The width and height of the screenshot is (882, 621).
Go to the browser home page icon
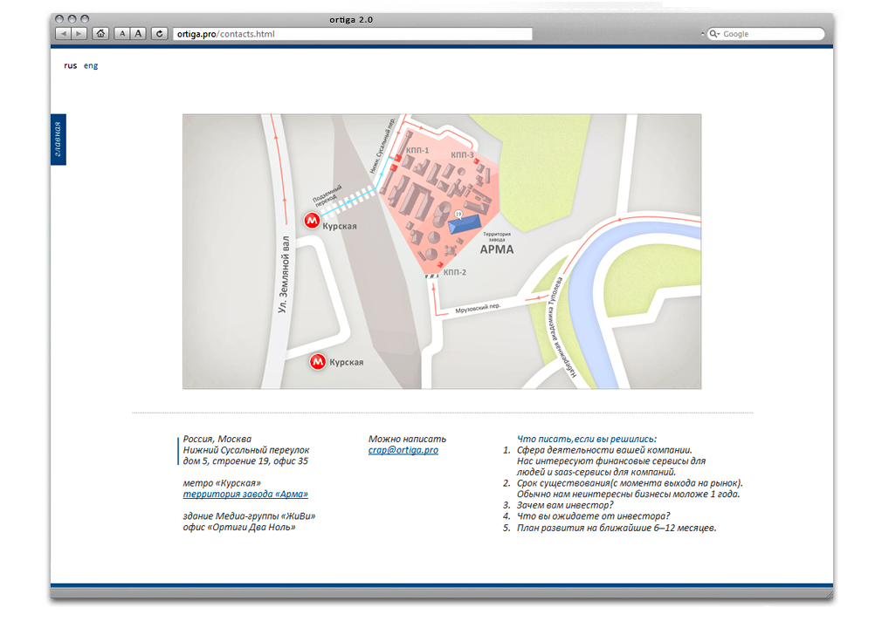pyautogui.click(x=100, y=34)
